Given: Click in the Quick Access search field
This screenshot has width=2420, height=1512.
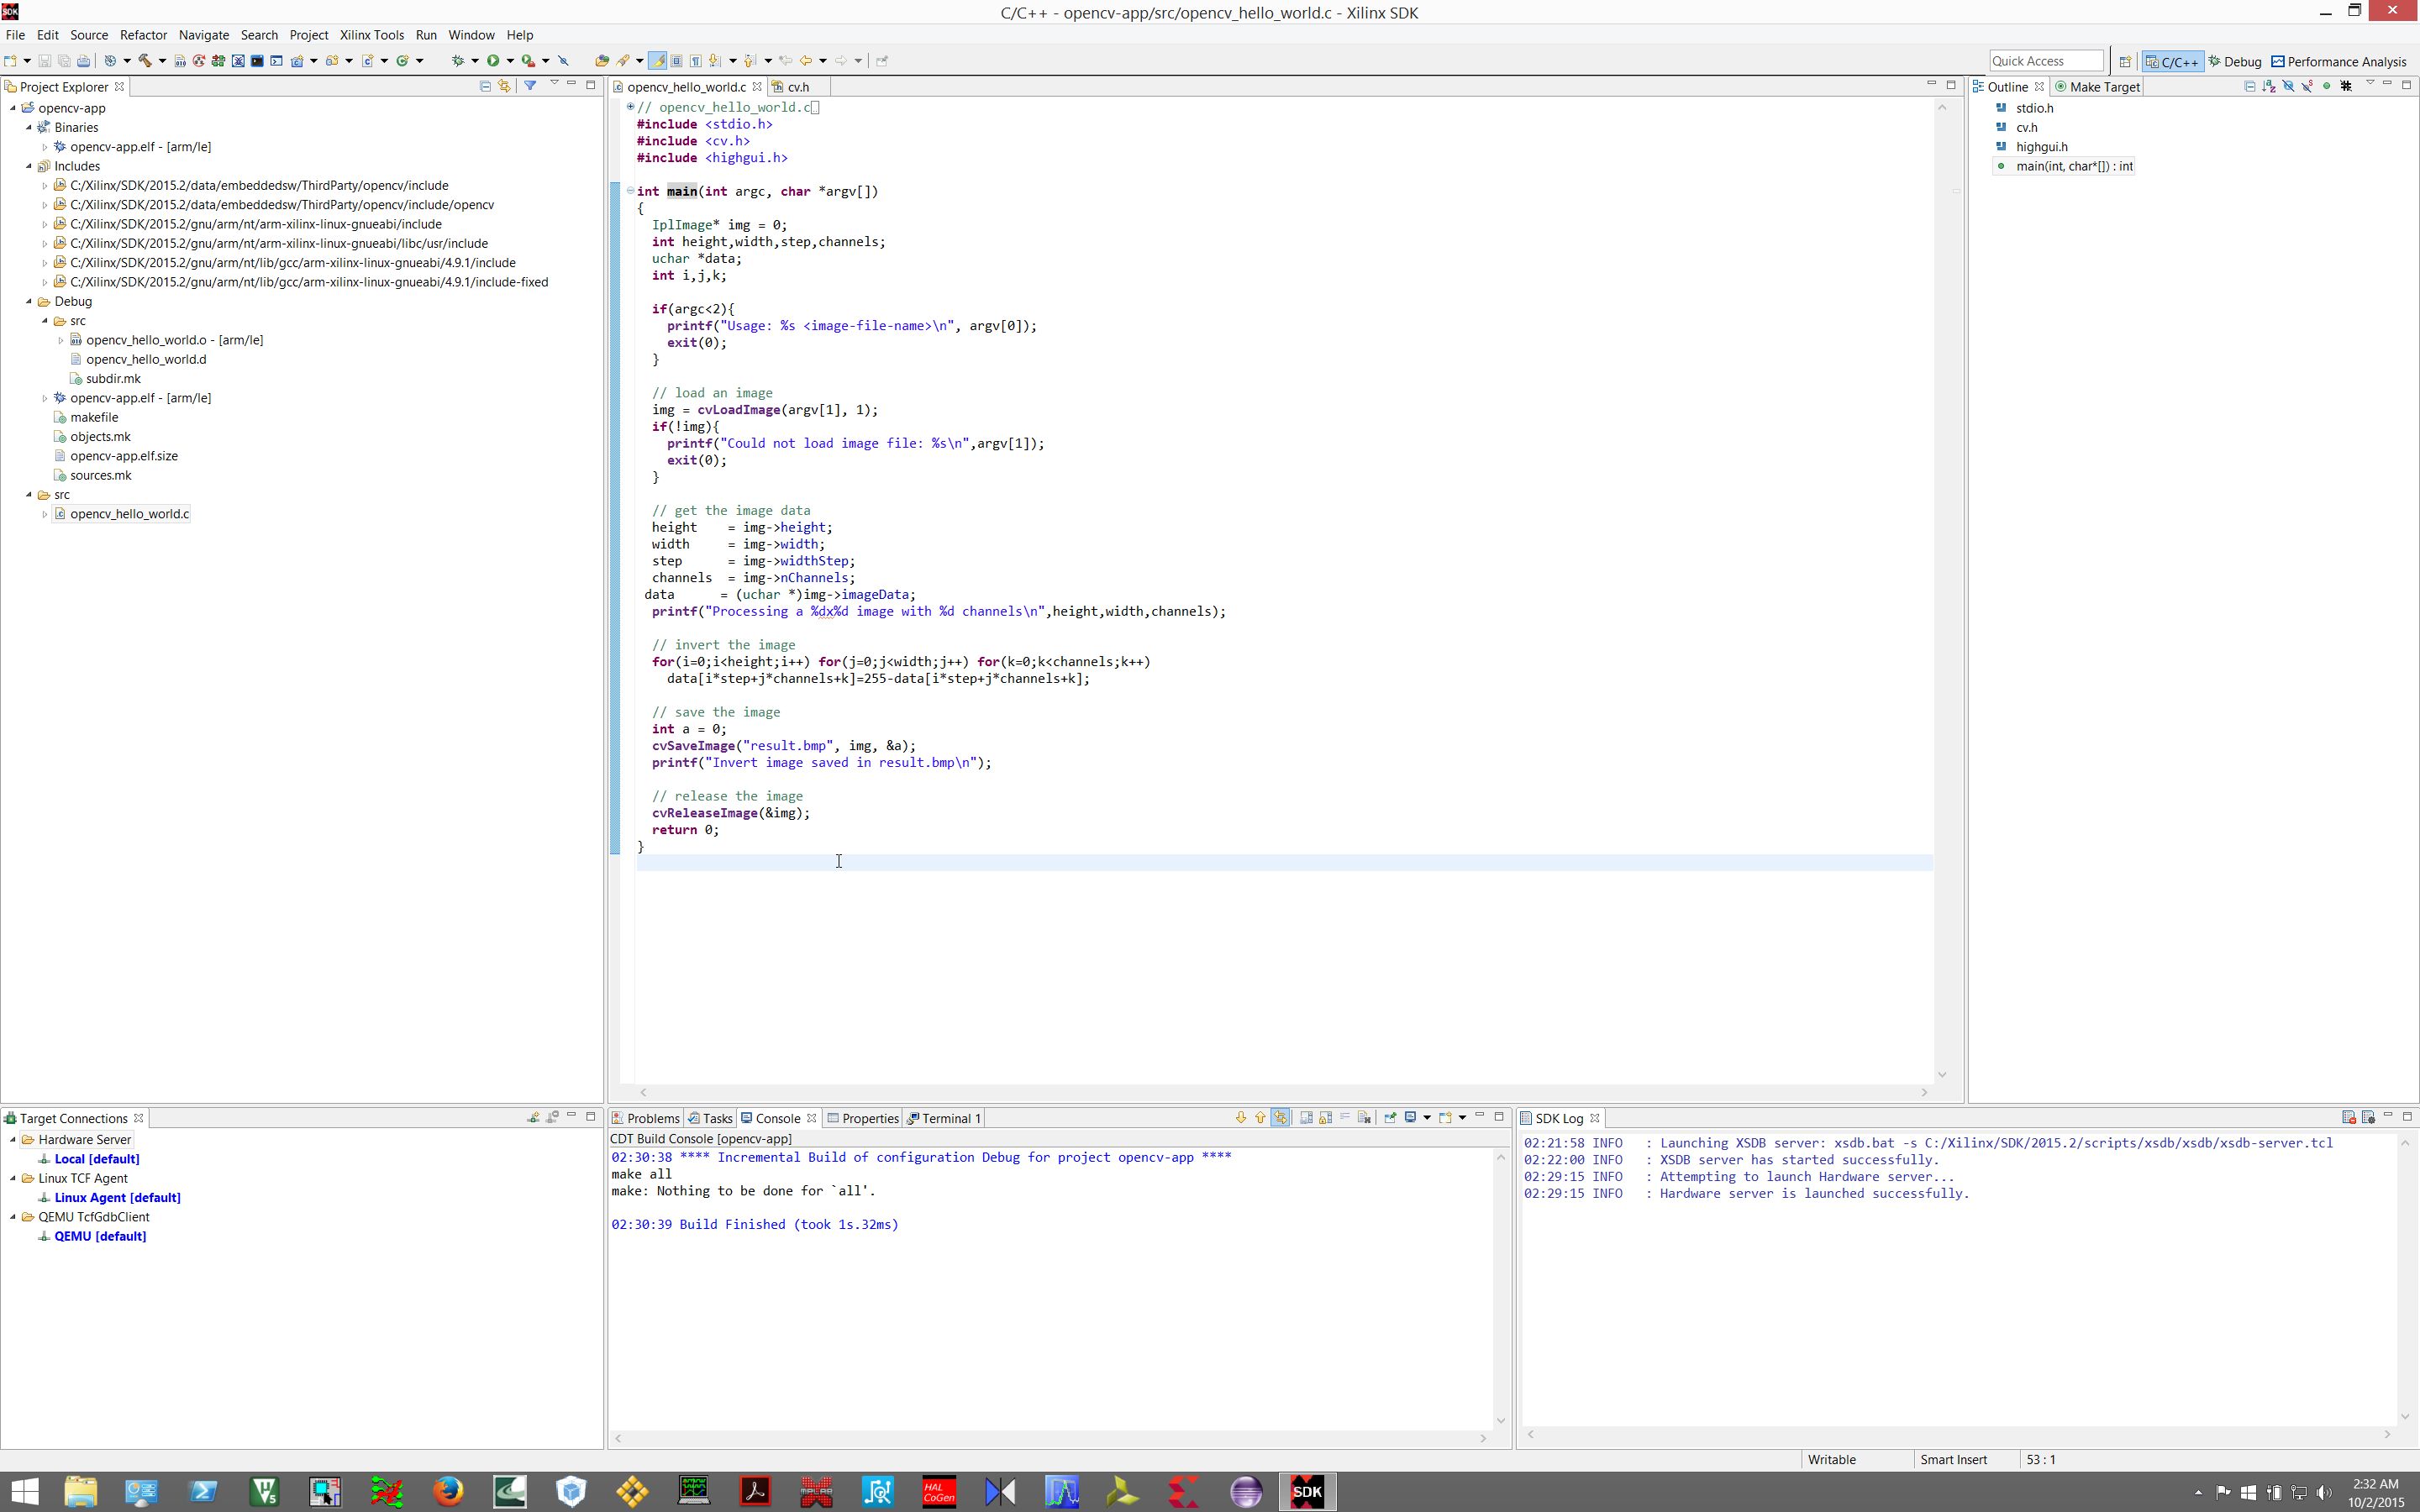Looking at the screenshot, I should point(2045,61).
